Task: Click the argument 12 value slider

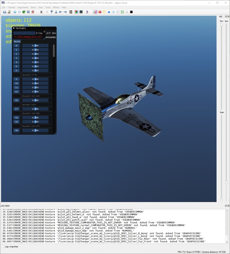Action: pos(35,92)
